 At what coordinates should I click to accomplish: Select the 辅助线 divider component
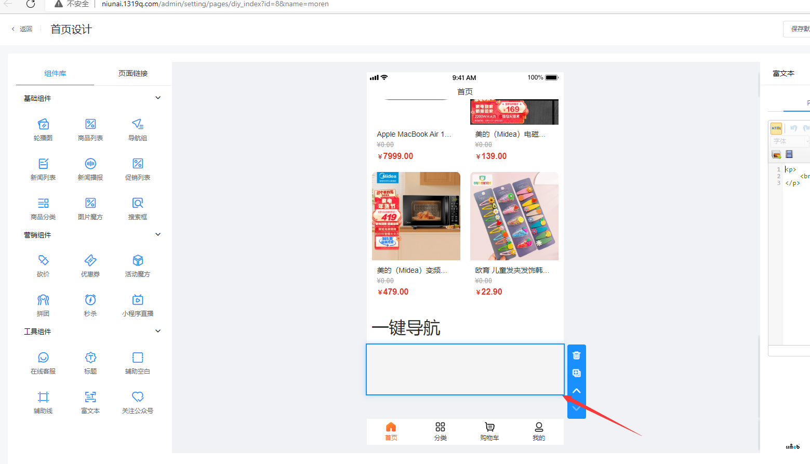click(x=43, y=402)
